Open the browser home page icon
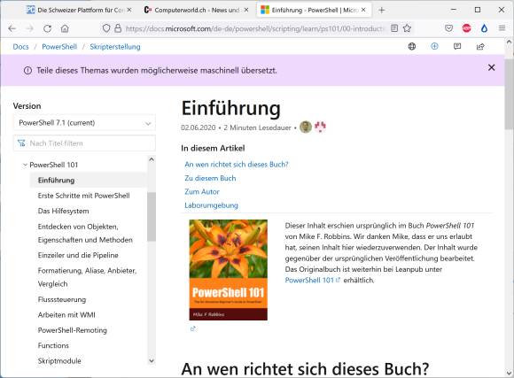This screenshot has height=378, width=514. [x=65, y=28]
